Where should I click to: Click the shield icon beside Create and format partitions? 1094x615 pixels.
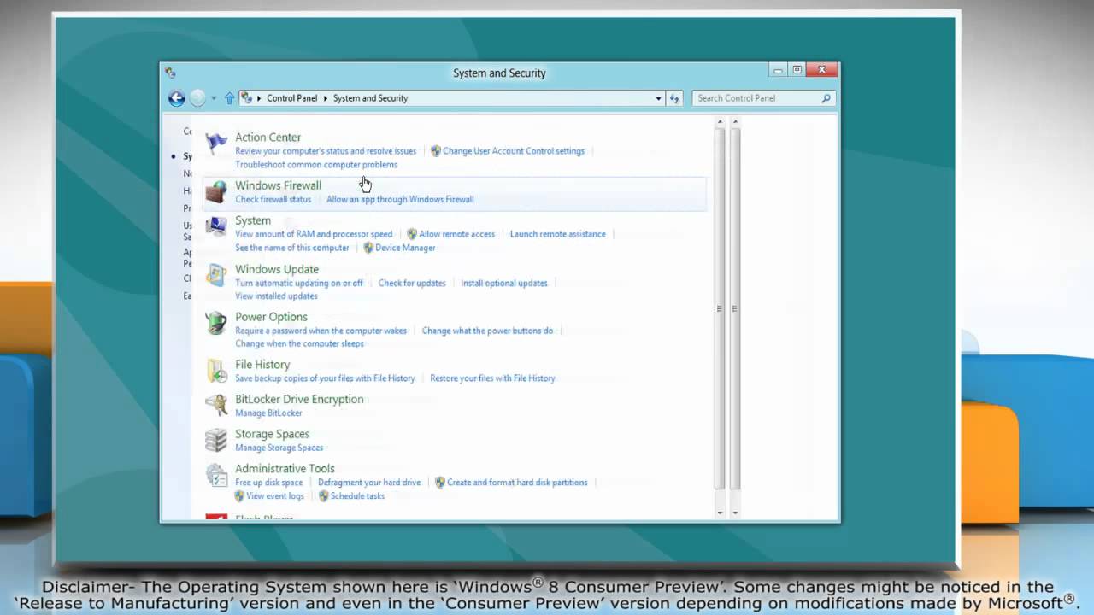click(x=440, y=483)
